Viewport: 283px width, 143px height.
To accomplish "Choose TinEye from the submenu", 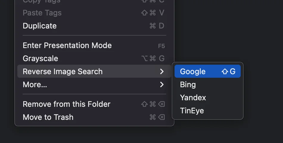I will [x=192, y=111].
